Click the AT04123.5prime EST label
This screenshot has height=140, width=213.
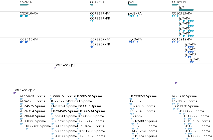(33, 101)
